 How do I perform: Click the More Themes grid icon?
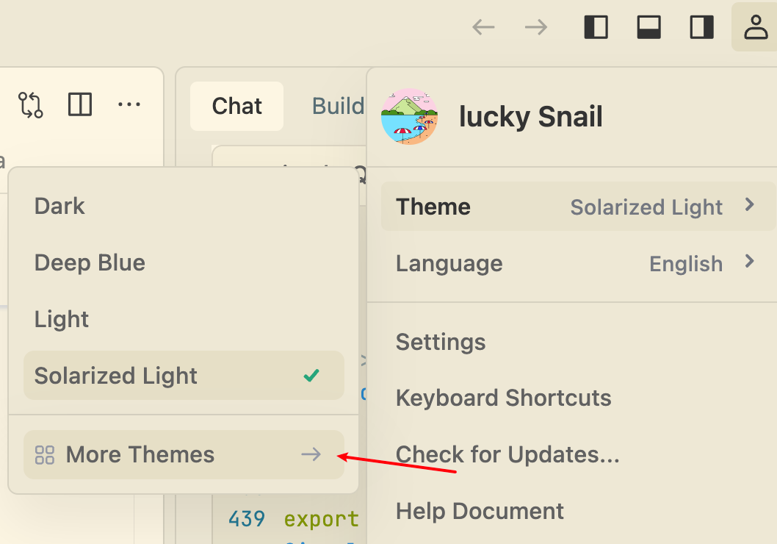click(x=45, y=455)
